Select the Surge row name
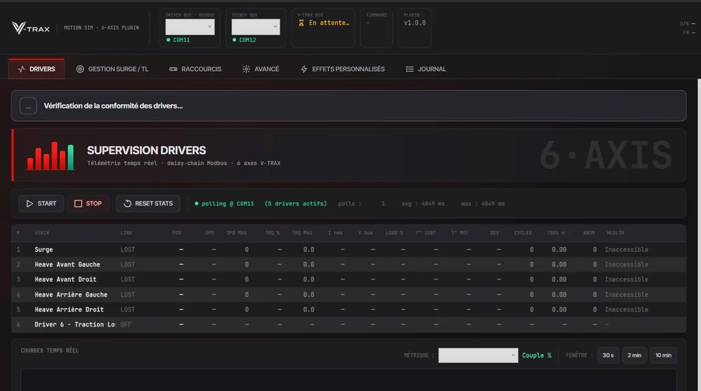The width and height of the screenshot is (701, 391). [x=43, y=250]
